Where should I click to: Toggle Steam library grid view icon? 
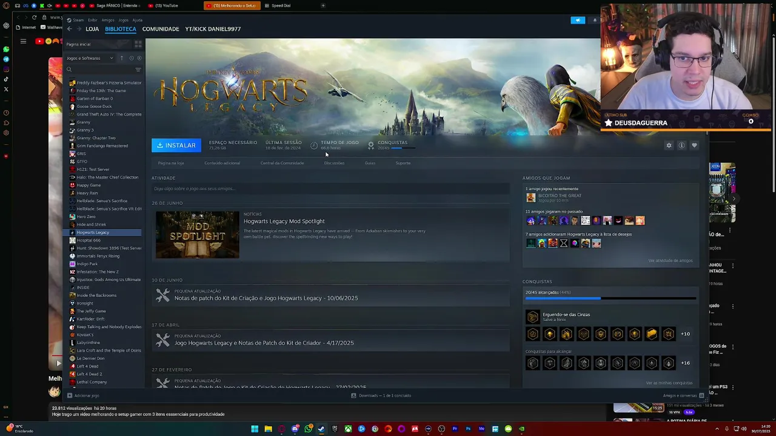coord(138,44)
